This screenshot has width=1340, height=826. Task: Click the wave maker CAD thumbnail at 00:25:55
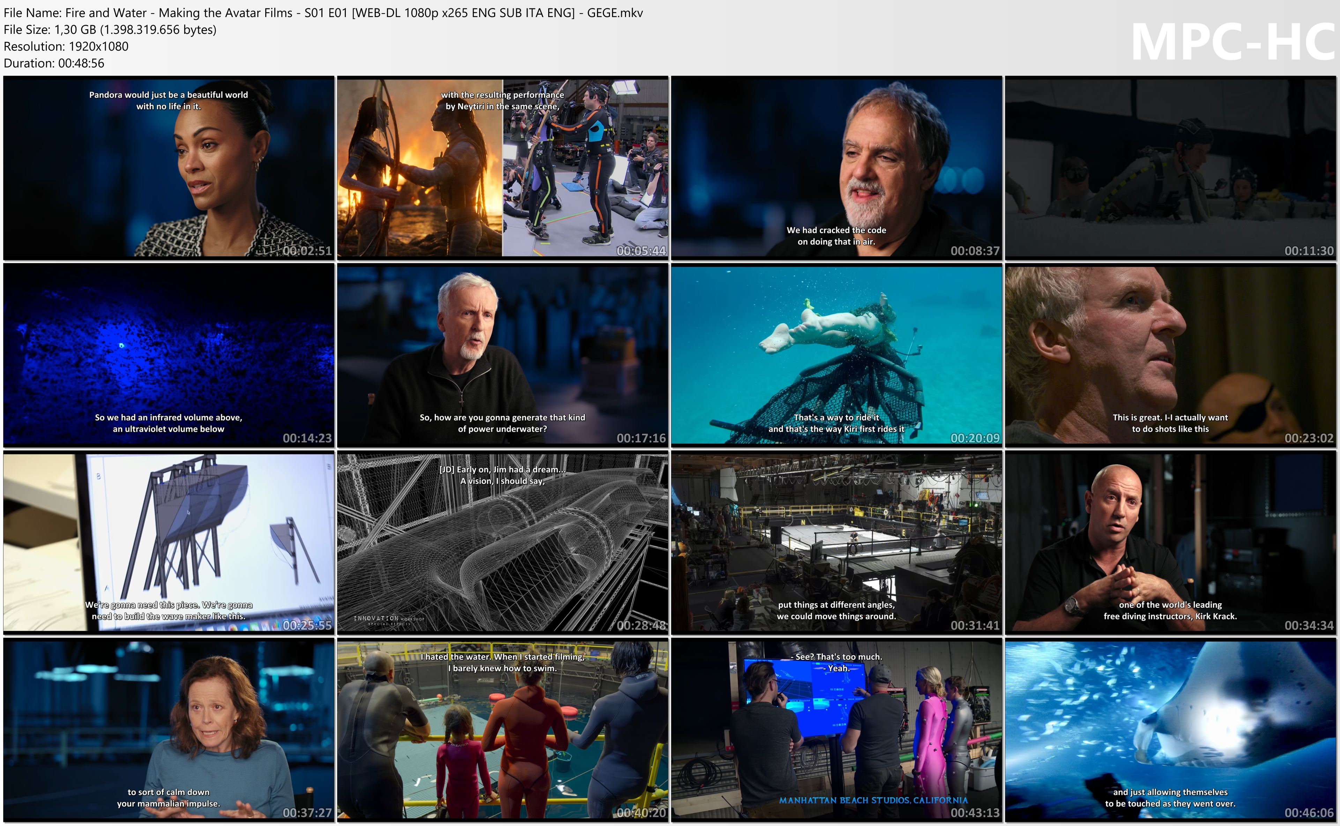tap(168, 542)
